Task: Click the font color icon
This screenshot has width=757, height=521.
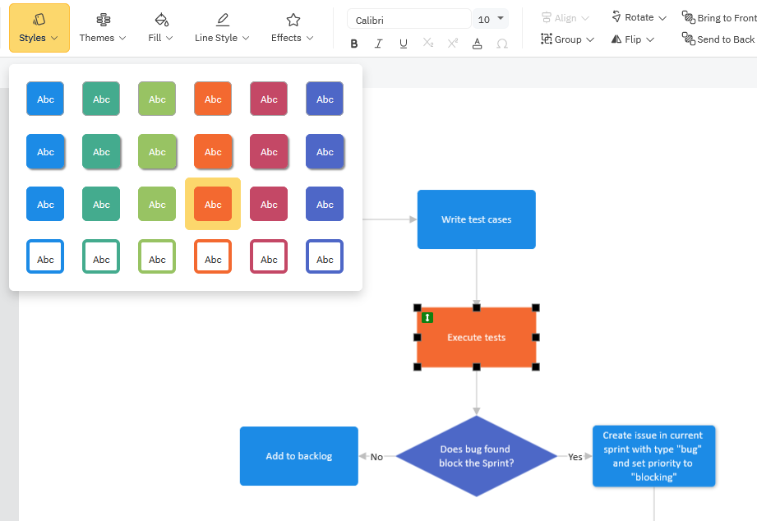Action: [478, 44]
